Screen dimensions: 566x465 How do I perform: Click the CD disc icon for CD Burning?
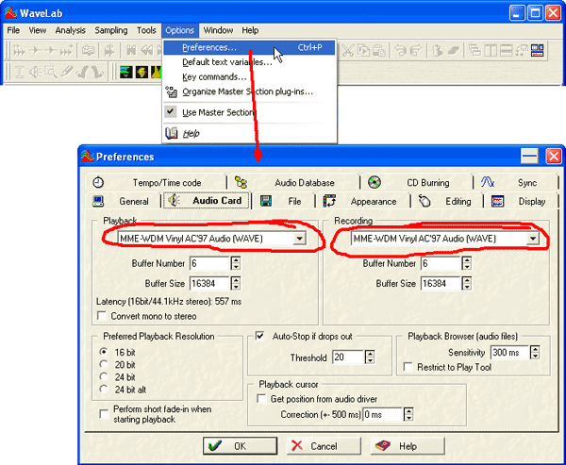coord(375,183)
